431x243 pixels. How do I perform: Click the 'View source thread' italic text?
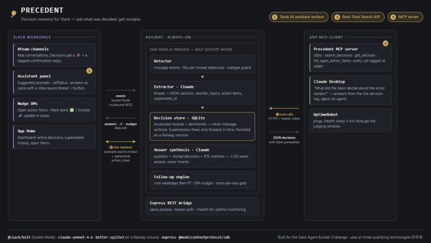tap(53, 88)
